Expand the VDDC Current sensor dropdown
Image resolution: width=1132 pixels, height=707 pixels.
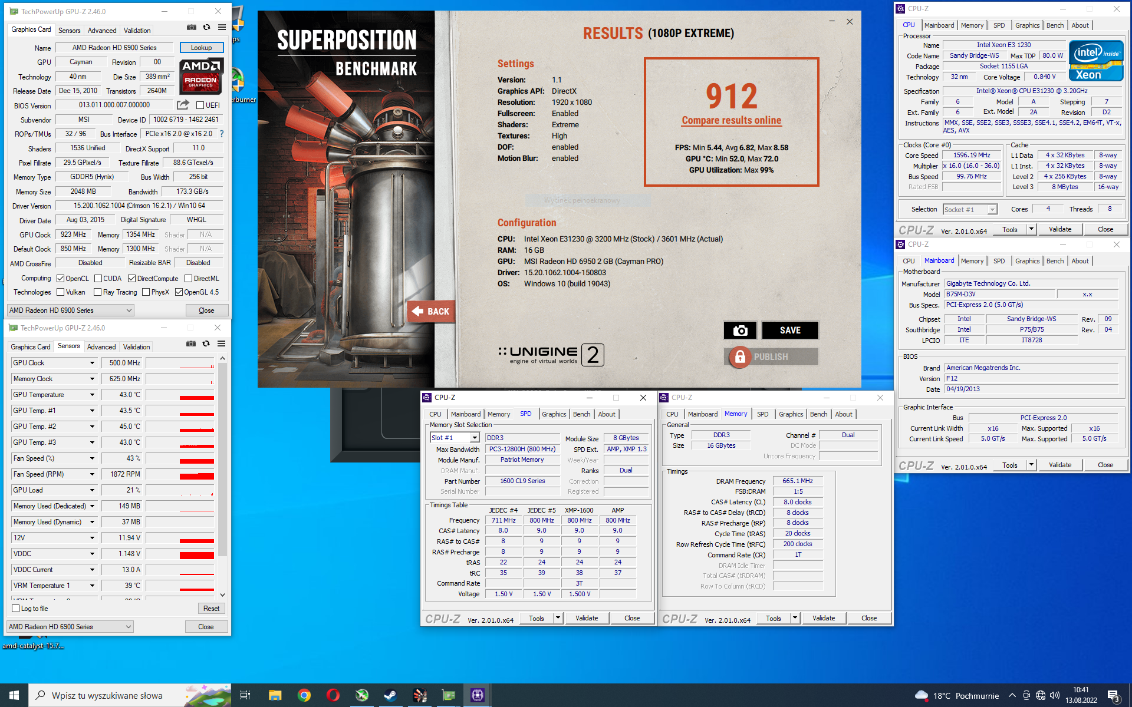click(x=92, y=570)
